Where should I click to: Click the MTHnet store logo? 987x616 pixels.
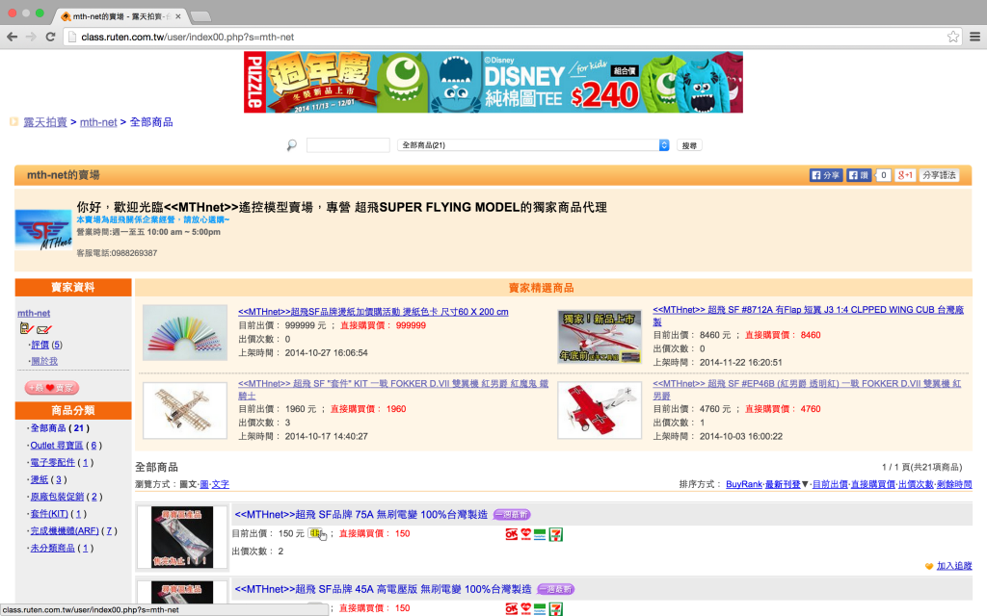tap(43, 230)
